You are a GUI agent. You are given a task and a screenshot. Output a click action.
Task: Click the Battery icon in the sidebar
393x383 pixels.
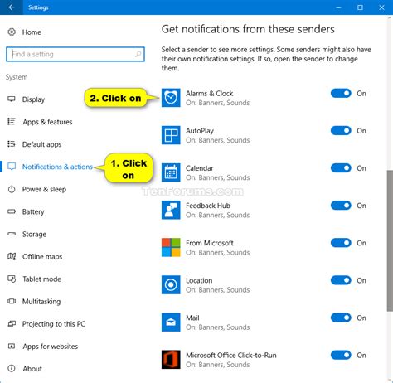pos(12,211)
